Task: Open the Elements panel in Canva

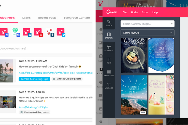Action: [109, 48]
